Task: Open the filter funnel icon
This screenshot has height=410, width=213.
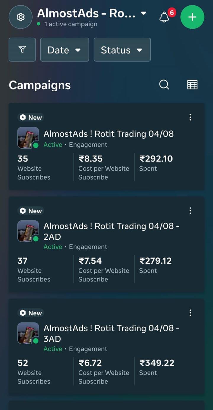Action: [22, 50]
